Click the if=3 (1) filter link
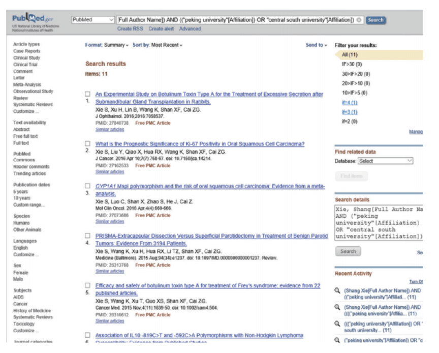 [x=350, y=112]
